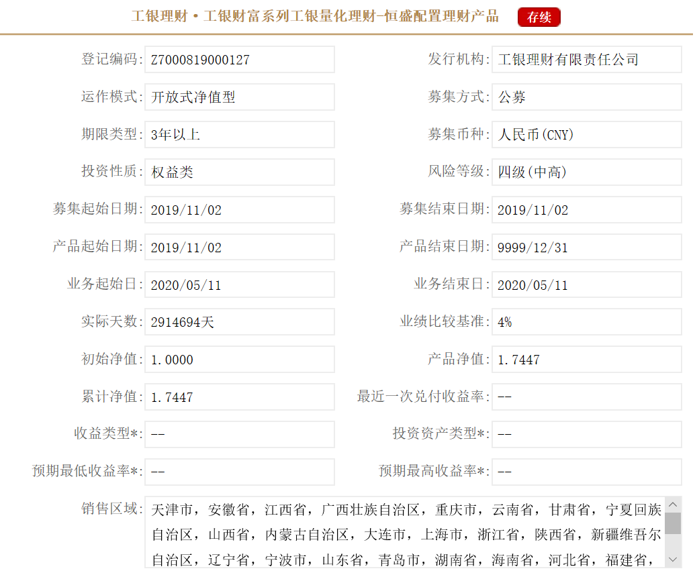Click the 预期最高收益率 label
Image resolution: width=695 pixels, height=575 pixels.
434,472
